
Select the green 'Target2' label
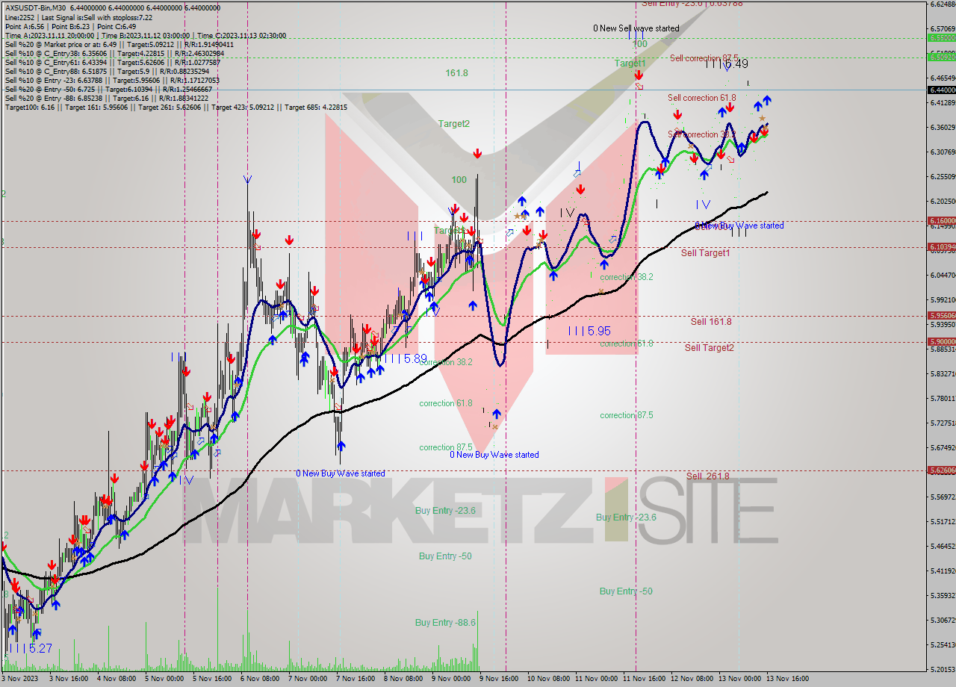coord(454,124)
